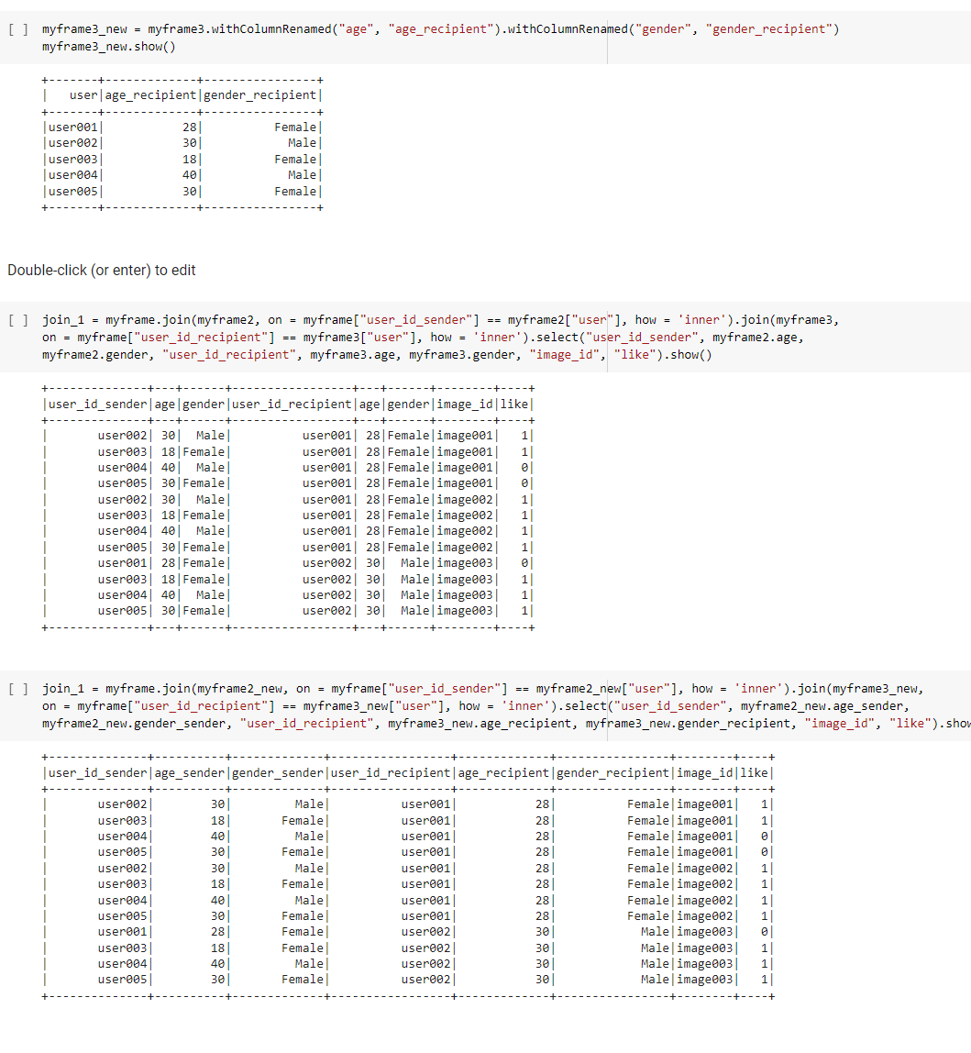This screenshot has width=971, height=1053.
Task: Click "like" string in second code cell
Action: coord(634,355)
